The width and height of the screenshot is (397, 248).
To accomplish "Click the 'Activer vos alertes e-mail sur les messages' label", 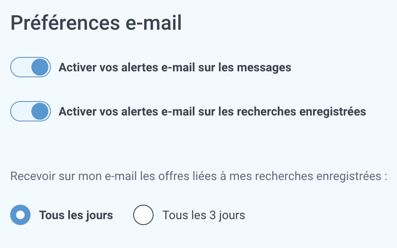I will tap(175, 68).
